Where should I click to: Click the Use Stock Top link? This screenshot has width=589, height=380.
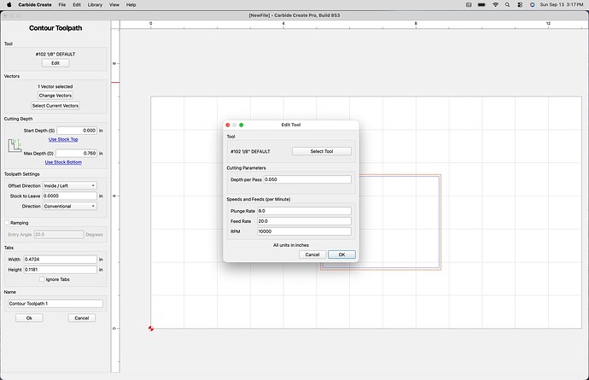tap(63, 139)
